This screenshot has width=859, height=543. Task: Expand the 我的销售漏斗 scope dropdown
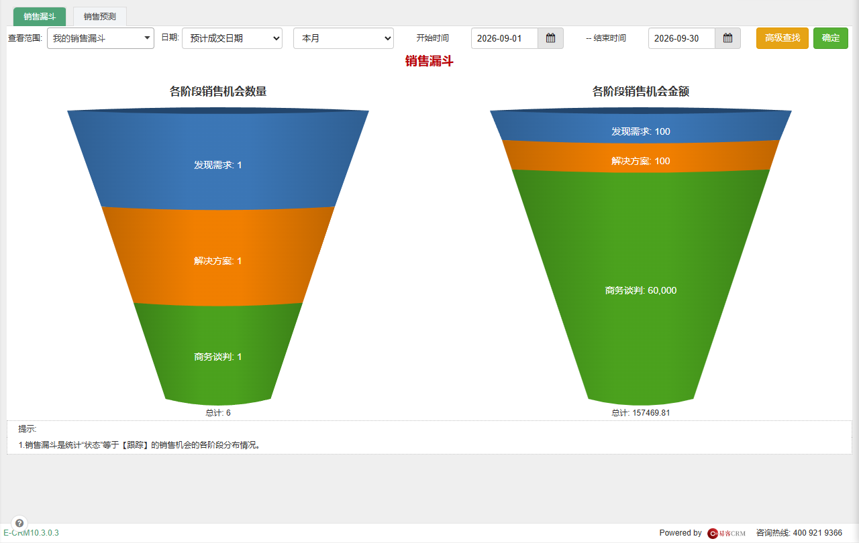[101, 38]
